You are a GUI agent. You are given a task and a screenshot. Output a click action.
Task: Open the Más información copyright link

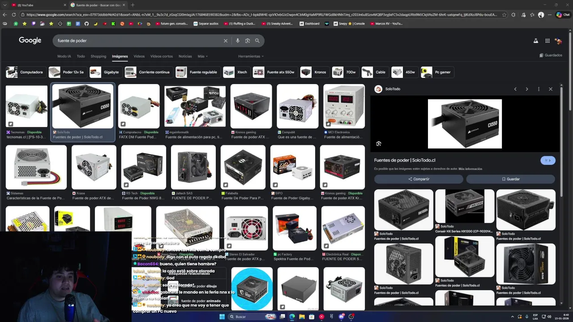pos(470,169)
